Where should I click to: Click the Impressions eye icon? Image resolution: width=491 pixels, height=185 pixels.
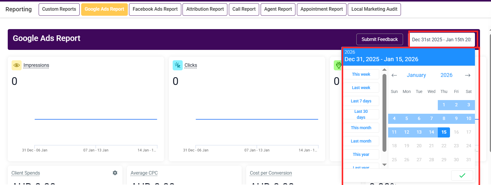pyautogui.click(x=17, y=65)
